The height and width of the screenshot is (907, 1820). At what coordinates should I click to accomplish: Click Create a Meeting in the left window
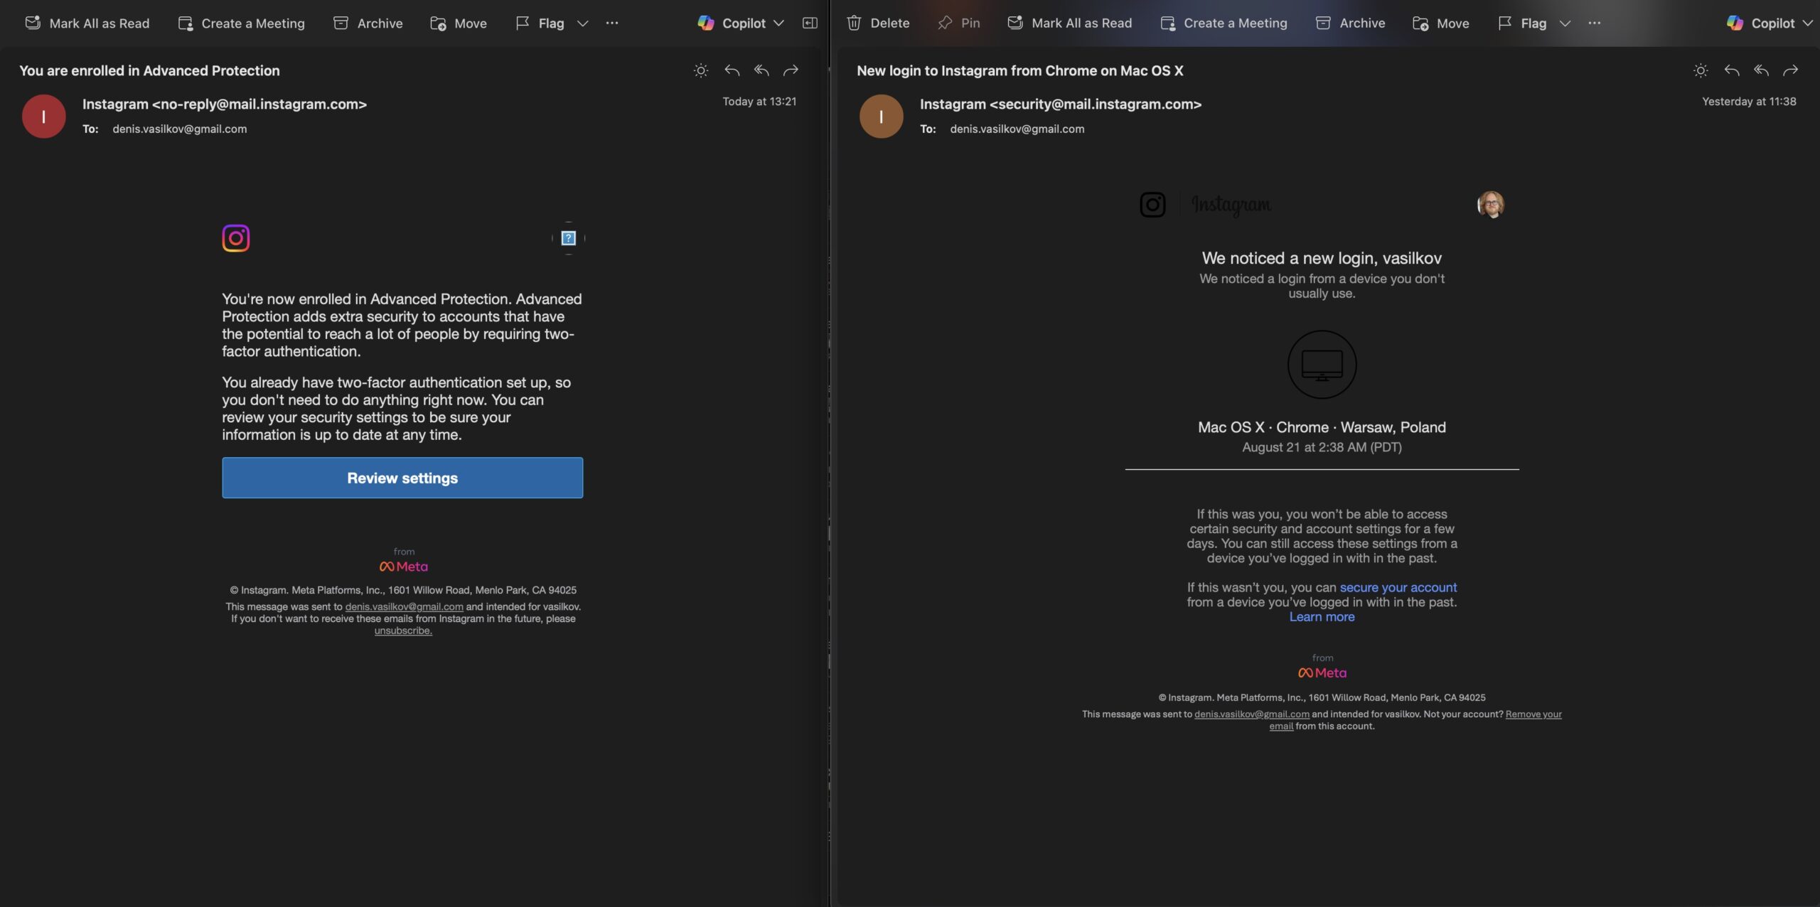coord(241,23)
